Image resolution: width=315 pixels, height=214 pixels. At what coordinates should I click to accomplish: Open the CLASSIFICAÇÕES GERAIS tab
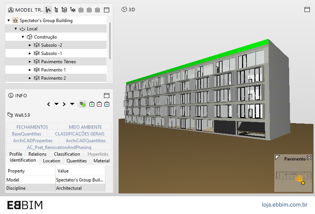80,134
